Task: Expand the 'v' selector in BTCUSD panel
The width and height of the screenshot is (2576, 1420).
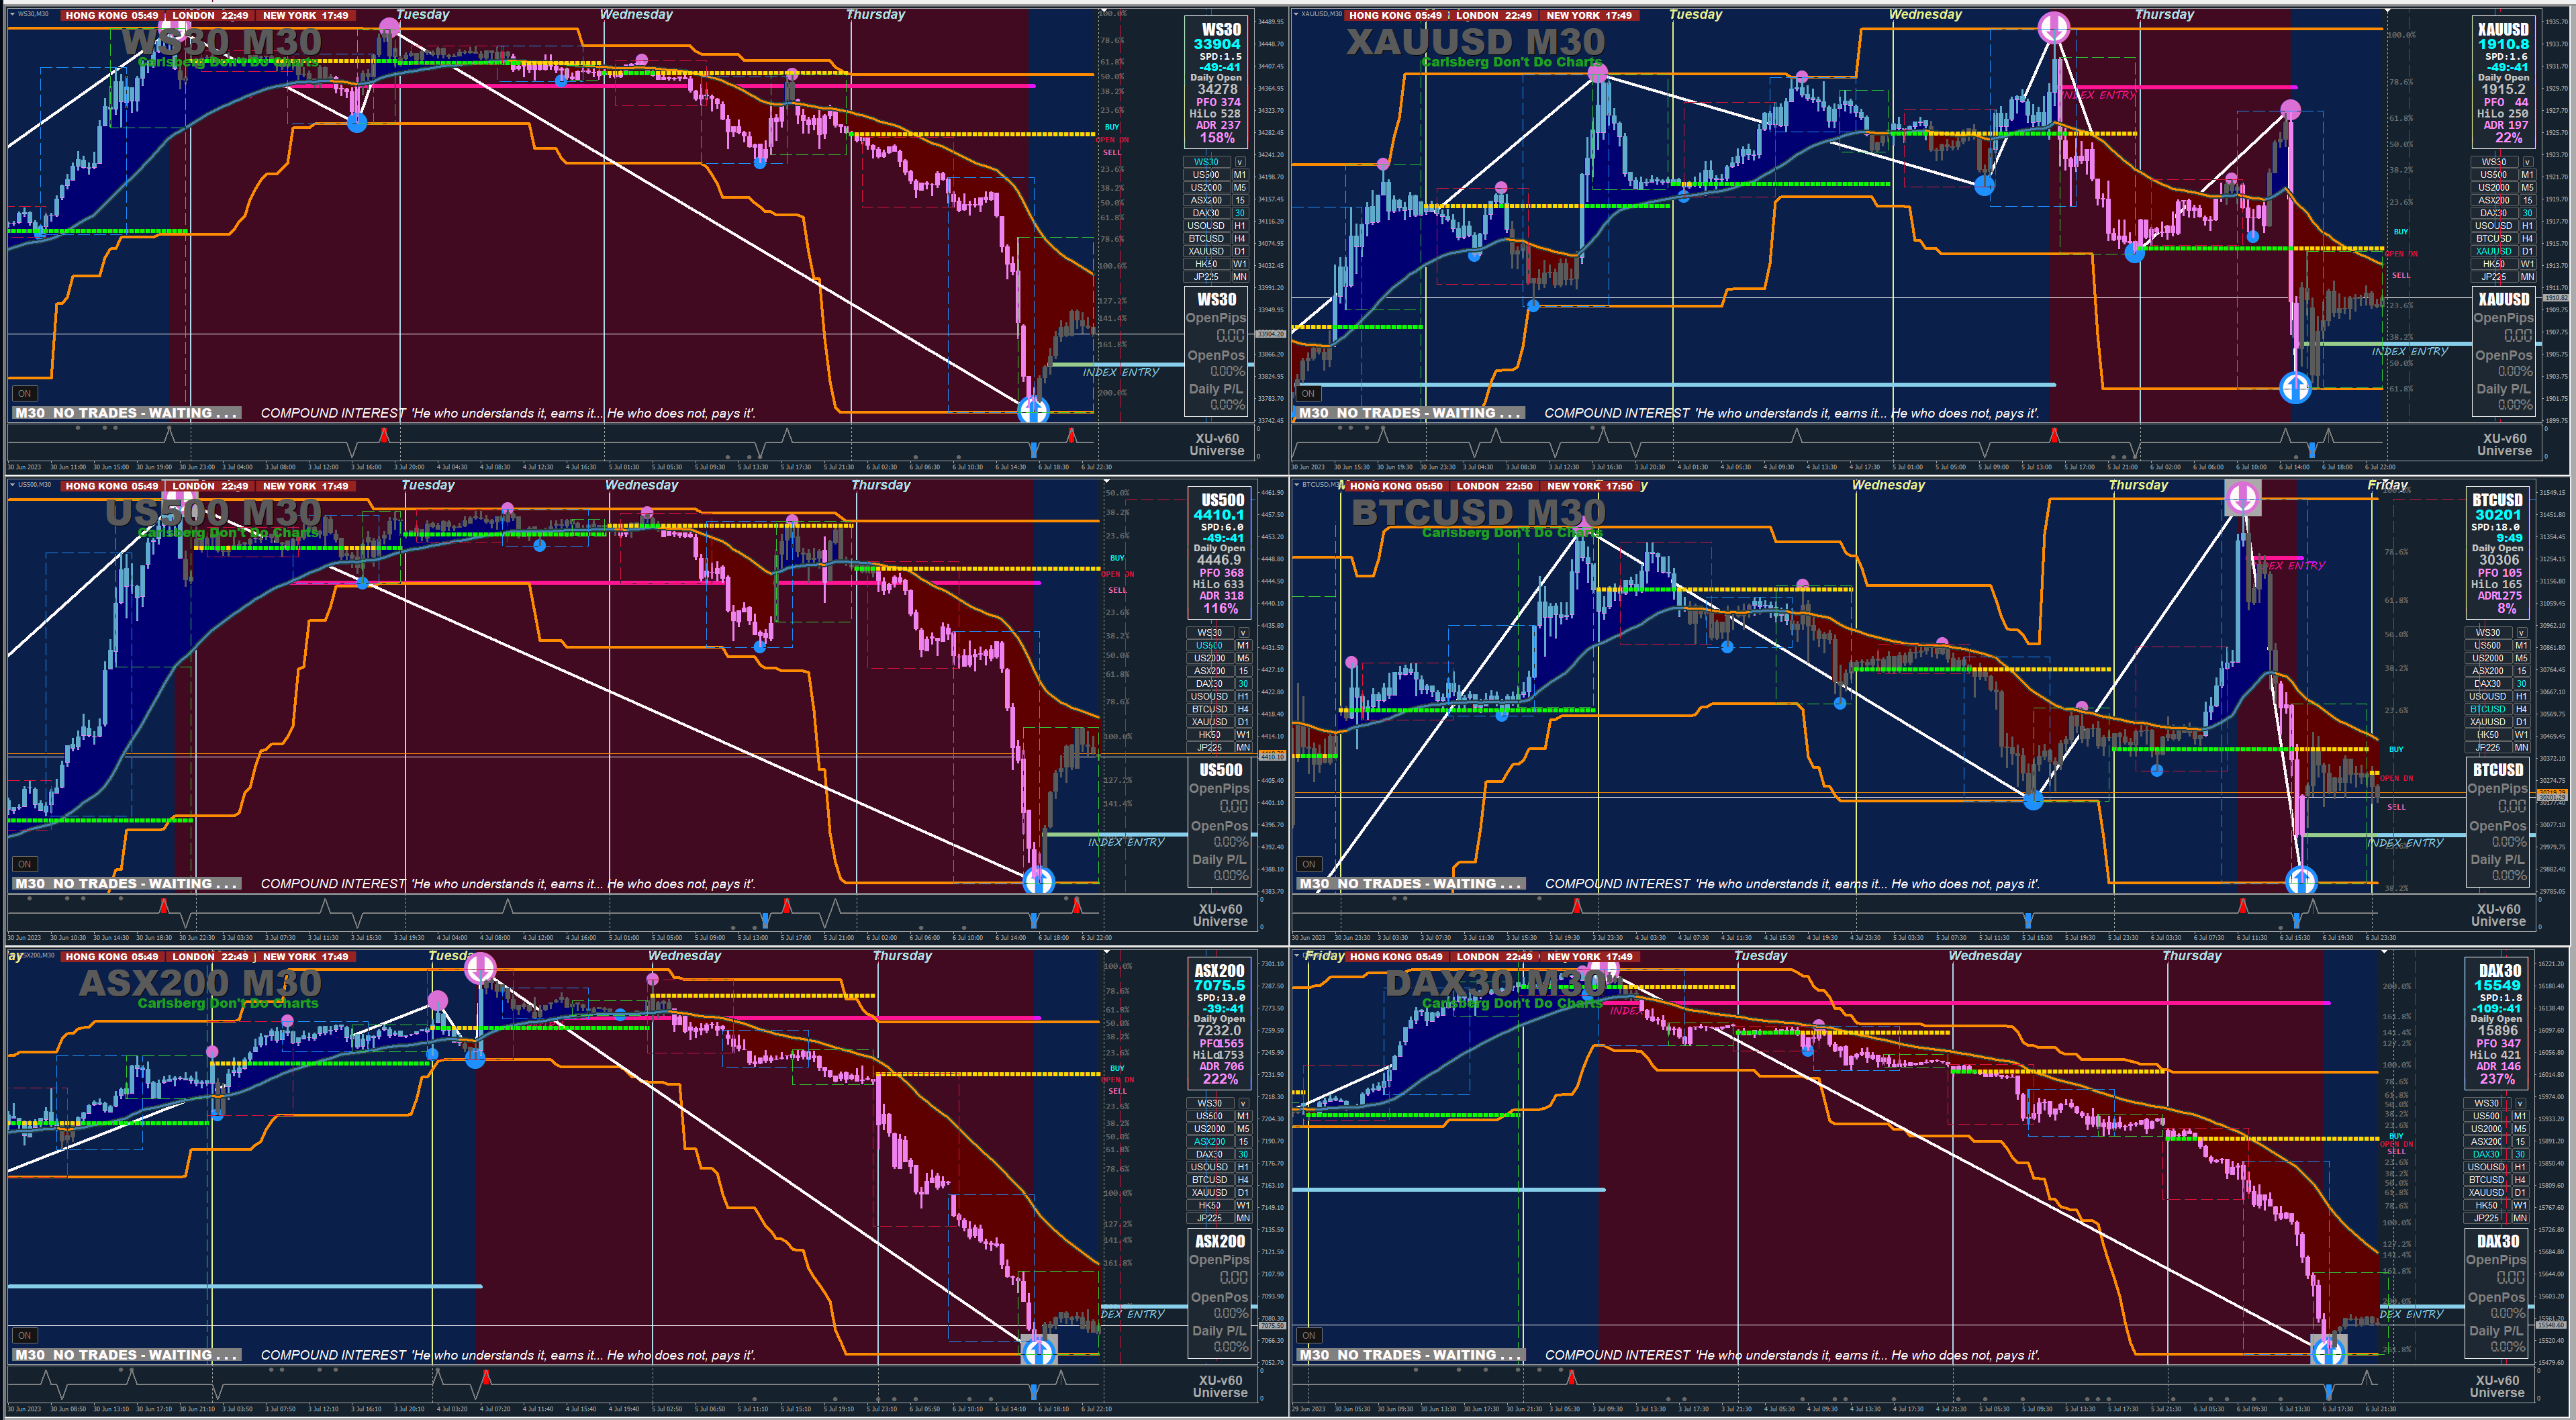Action: 2521,633
